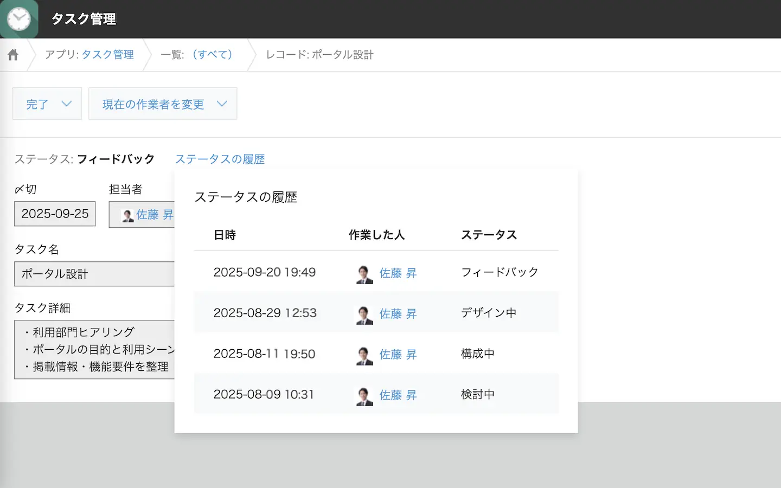The height and width of the screenshot is (488, 781).
Task: Click avatar in the 構成中 history row
Action: [364, 356]
